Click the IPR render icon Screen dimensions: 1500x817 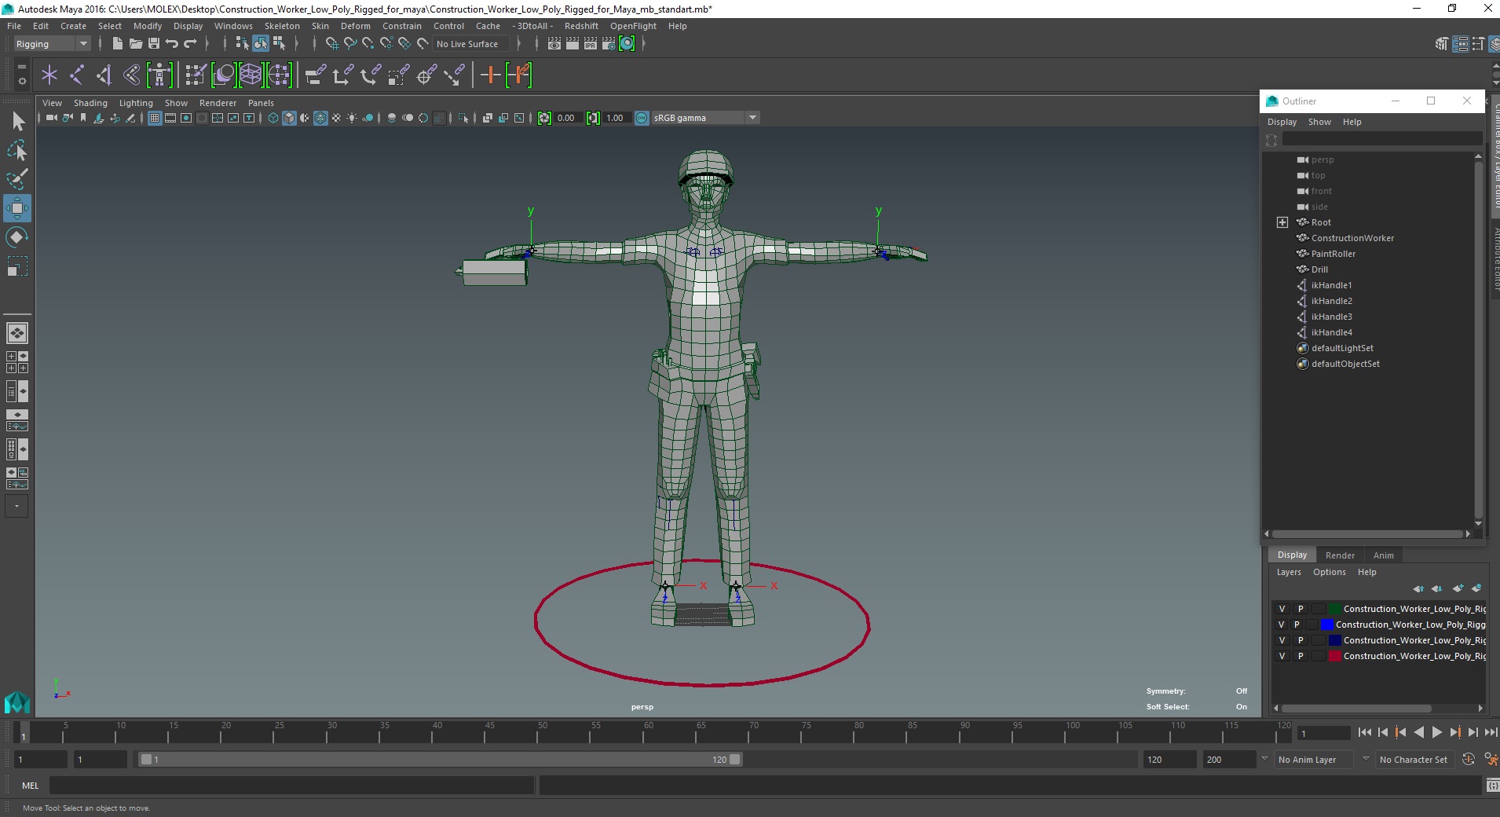click(x=591, y=44)
